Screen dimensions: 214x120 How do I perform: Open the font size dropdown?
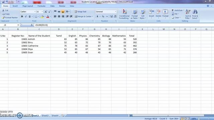pos(42,12)
